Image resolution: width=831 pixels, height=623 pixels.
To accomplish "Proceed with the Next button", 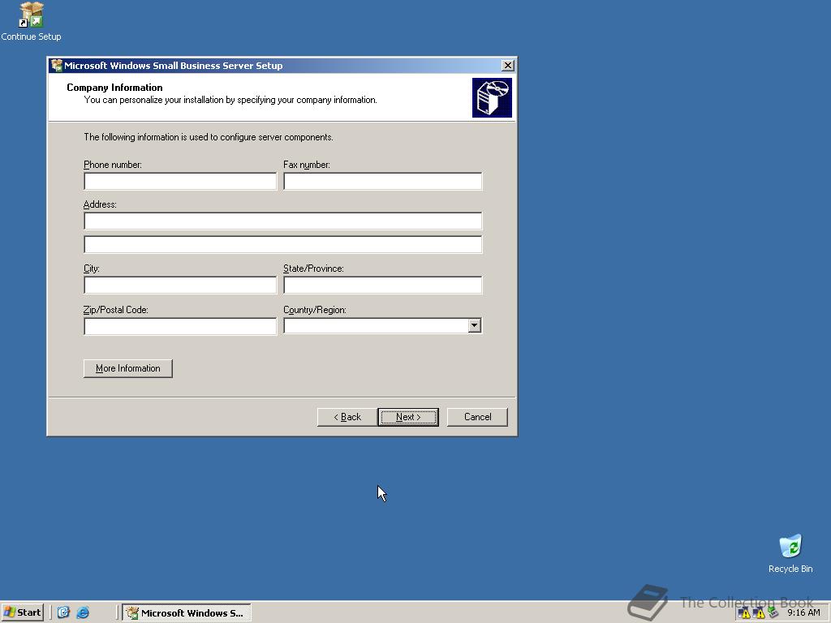I will coord(408,417).
